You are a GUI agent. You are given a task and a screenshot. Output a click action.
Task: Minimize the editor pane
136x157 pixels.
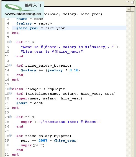pyautogui.click(x=127, y=2)
